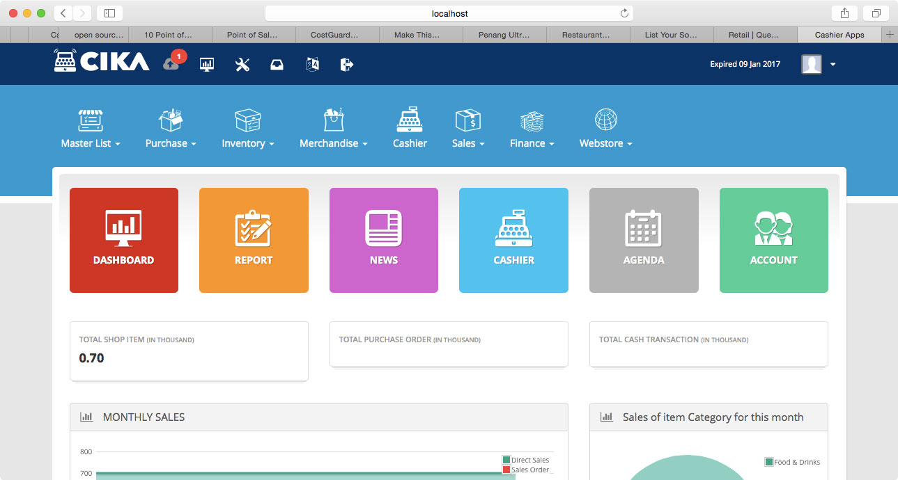This screenshot has width=898, height=480.
Task: Click the language translation icon
Action: coord(312,65)
